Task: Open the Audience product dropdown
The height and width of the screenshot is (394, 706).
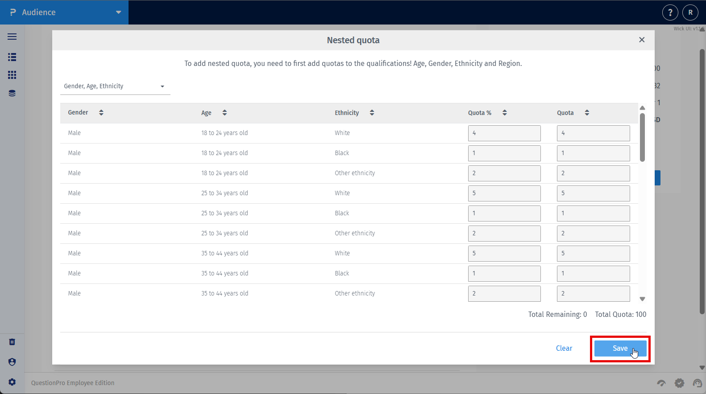Action: [x=64, y=12]
